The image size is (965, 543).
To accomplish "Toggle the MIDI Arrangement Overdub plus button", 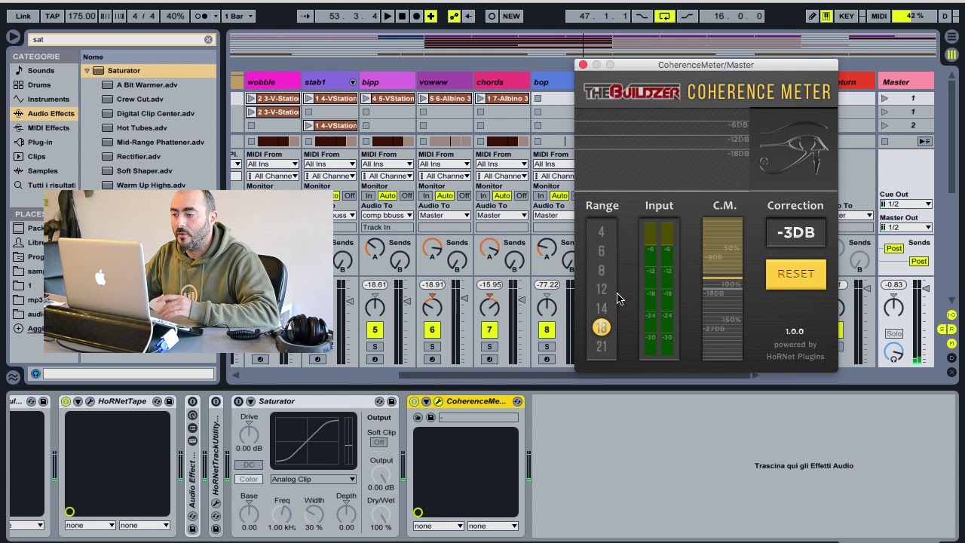I will point(430,16).
